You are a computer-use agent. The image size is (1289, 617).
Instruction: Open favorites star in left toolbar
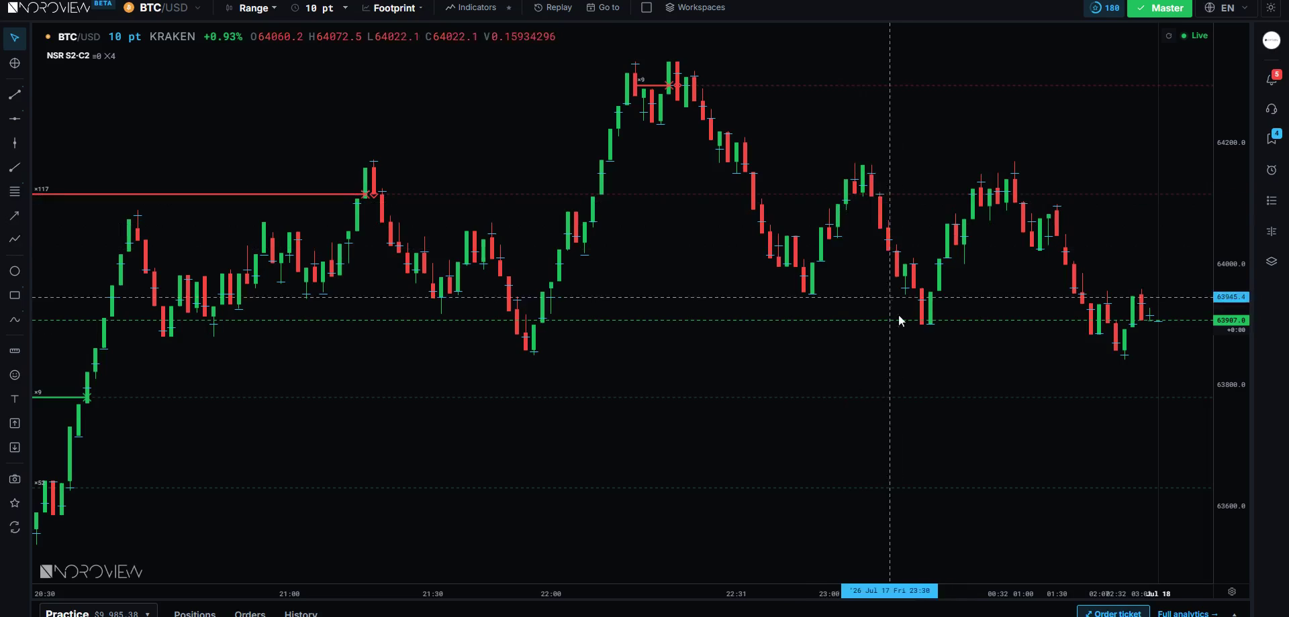[x=15, y=503]
